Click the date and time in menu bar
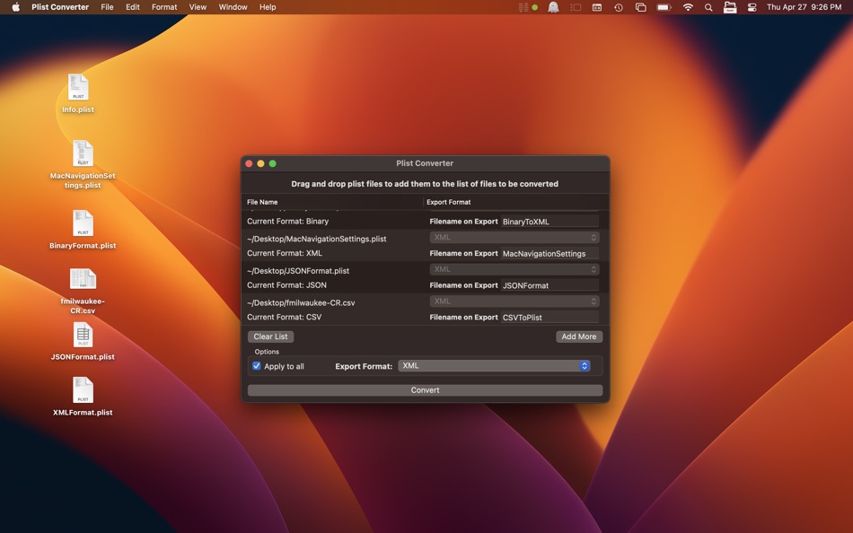The width and height of the screenshot is (853, 533). point(804,7)
